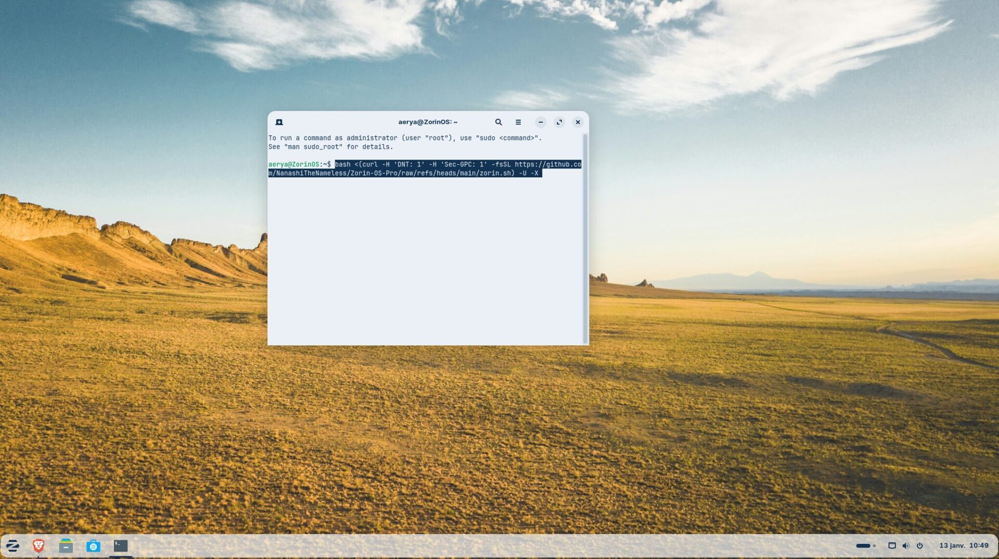Open the terminal hamburger menu
Viewport: 999px width, 559px height.
518,122
